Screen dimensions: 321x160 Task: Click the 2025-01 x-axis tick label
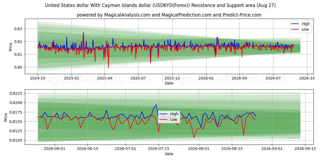point(71,78)
